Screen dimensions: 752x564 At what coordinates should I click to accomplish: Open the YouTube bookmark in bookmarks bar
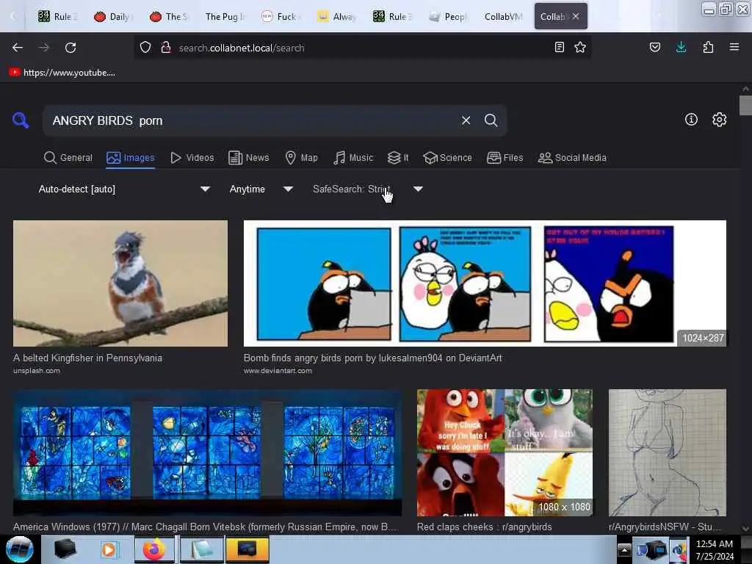62,73
